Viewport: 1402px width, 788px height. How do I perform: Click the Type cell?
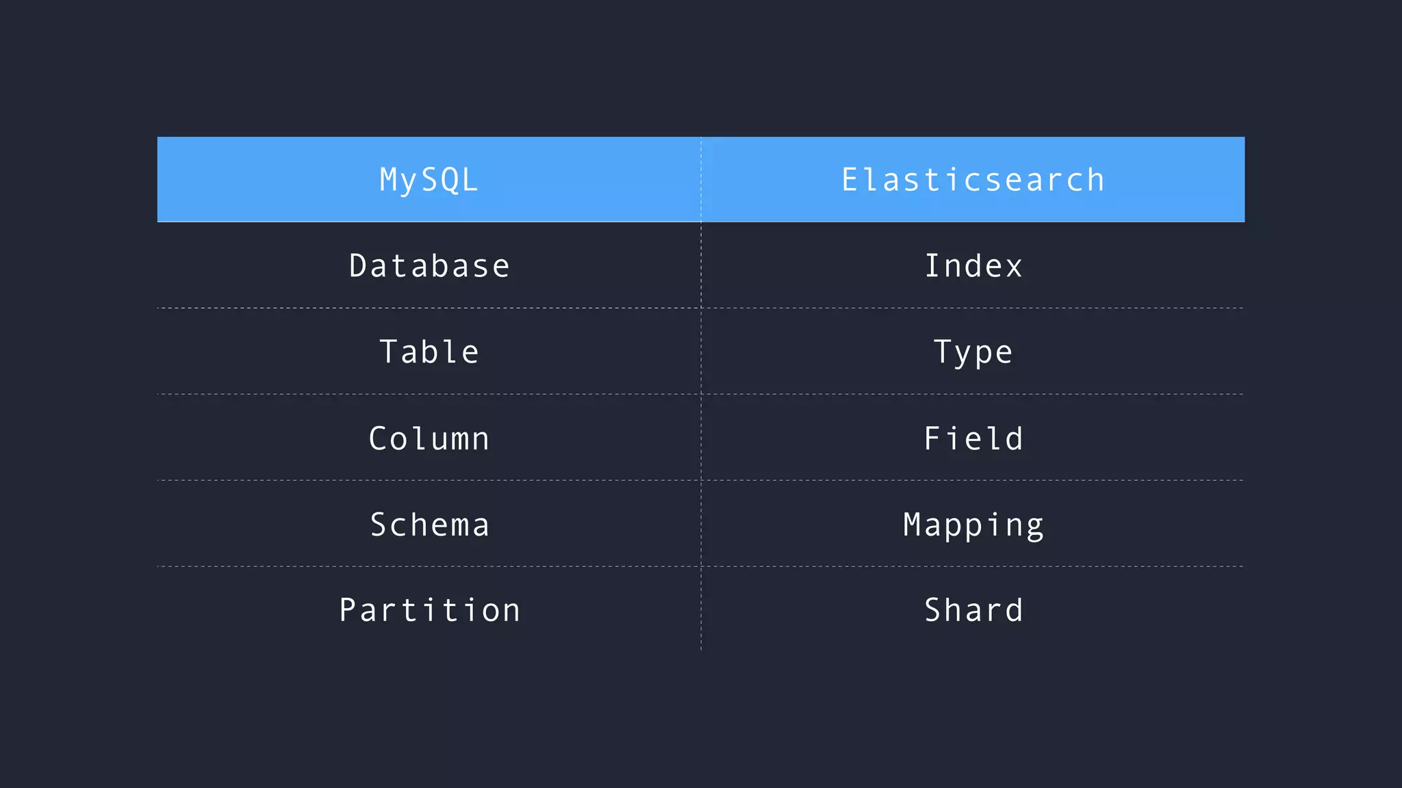(973, 352)
